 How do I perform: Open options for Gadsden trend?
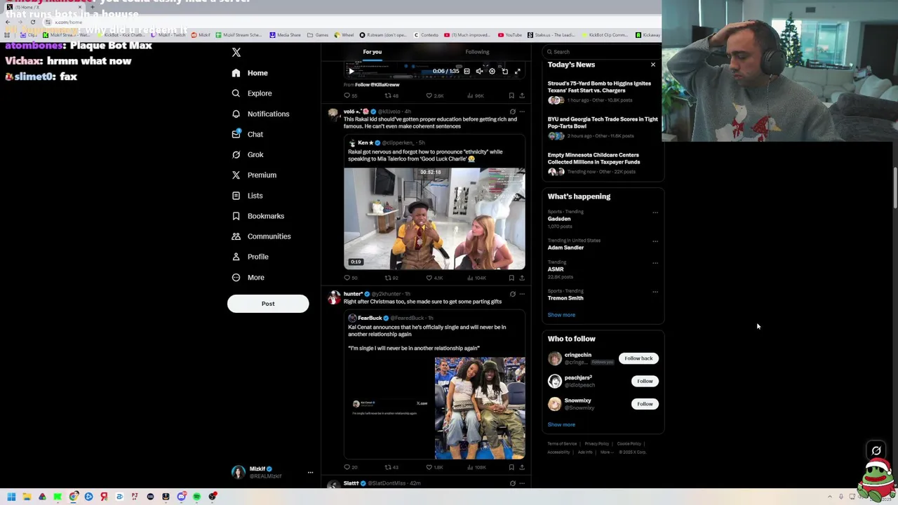pos(655,213)
